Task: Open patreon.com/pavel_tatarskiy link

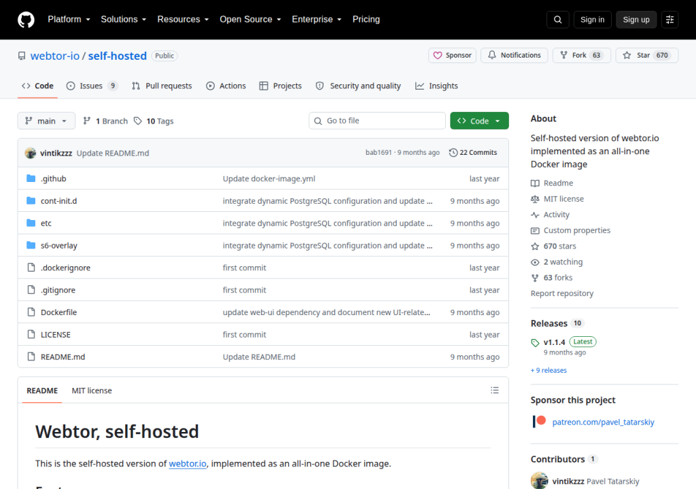Action: pos(604,422)
